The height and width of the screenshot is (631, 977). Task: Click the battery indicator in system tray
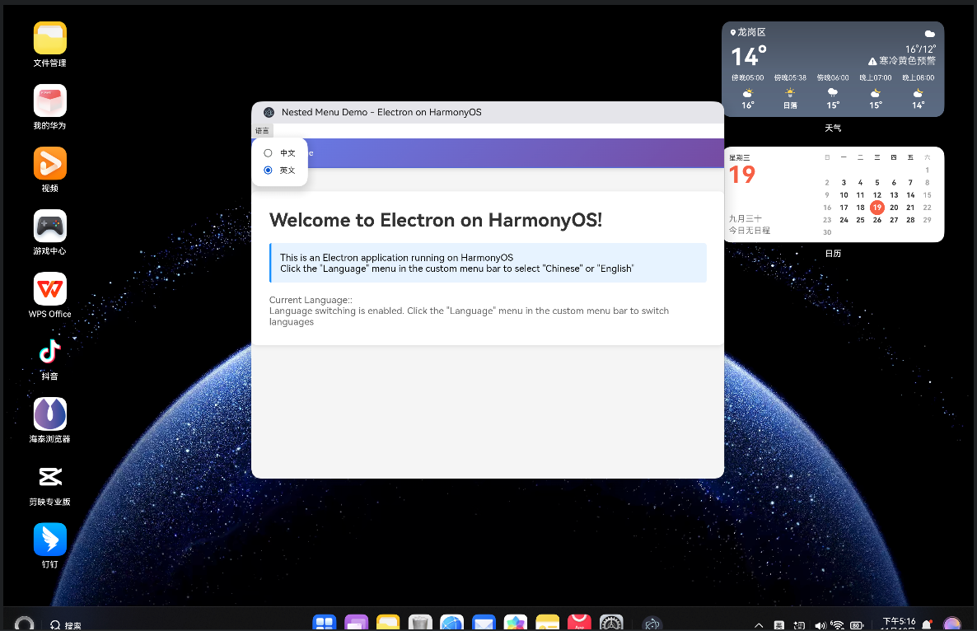coord(858,624)
